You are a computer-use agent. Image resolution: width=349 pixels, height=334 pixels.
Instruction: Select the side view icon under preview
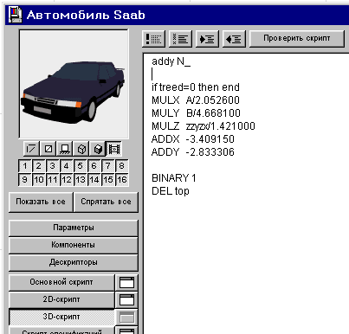65,149
